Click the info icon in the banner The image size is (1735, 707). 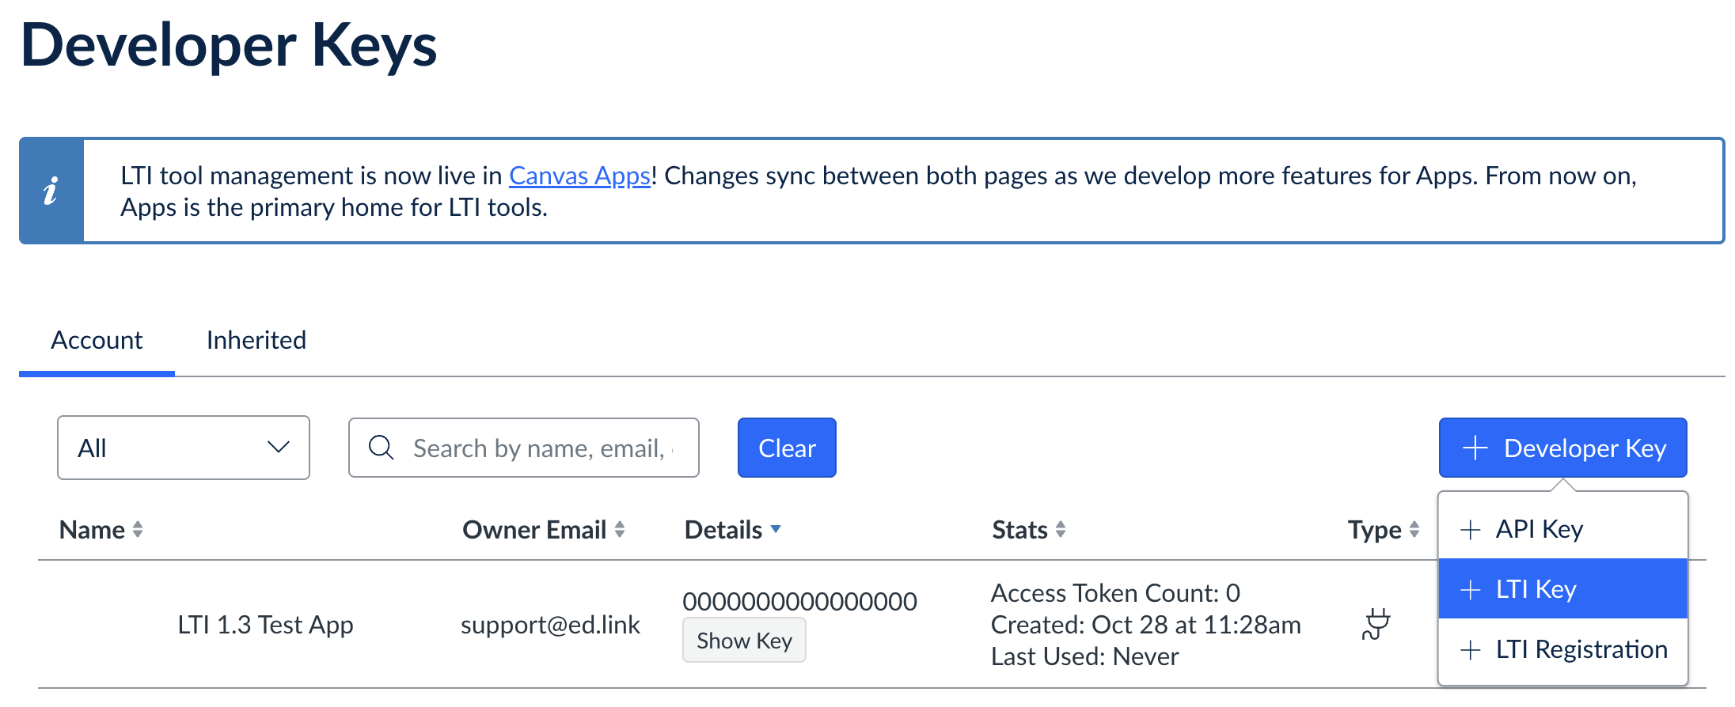point(51,190)
